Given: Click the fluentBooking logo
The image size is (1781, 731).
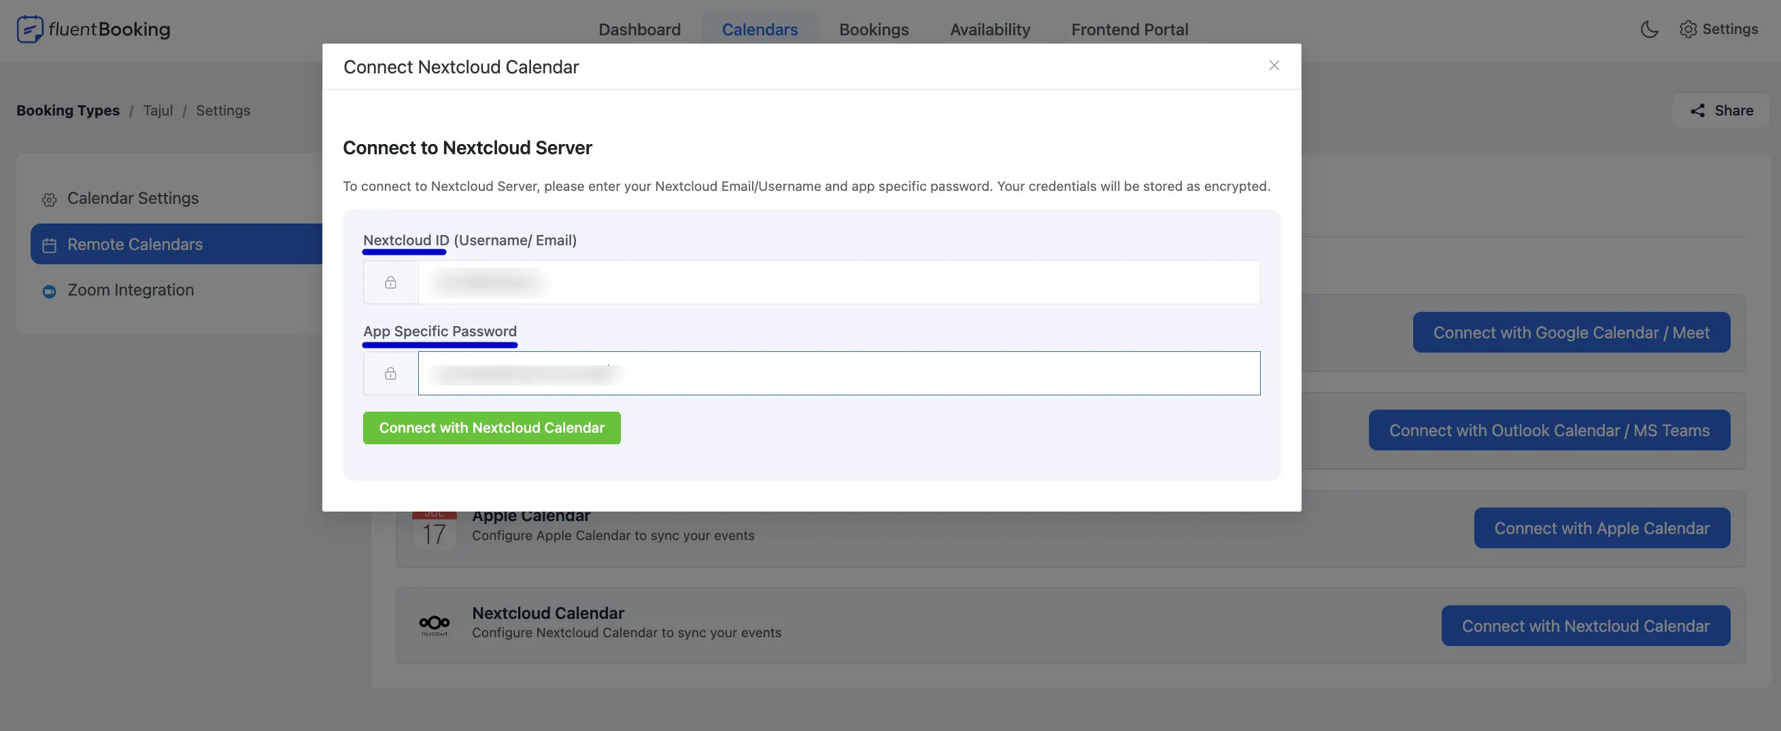Looking at the screenshot, I should [x=93, y=29].
